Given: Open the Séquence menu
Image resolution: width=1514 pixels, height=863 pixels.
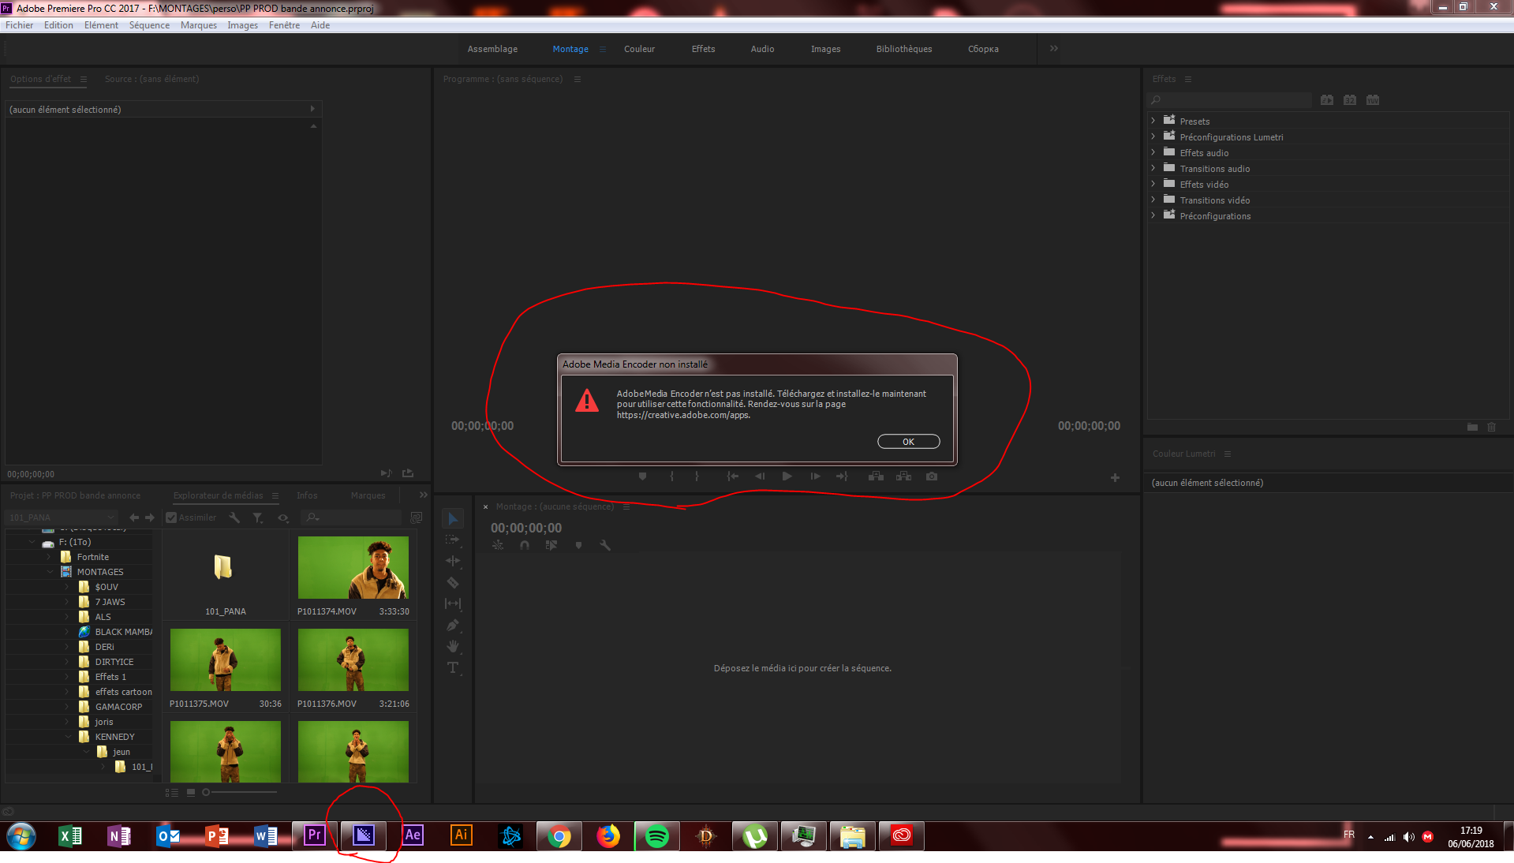Looking at the screenshot, I should point(149,25).
